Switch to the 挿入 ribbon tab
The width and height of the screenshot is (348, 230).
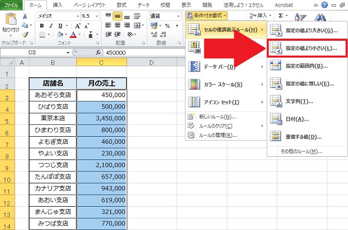click(x=58, y=5)
